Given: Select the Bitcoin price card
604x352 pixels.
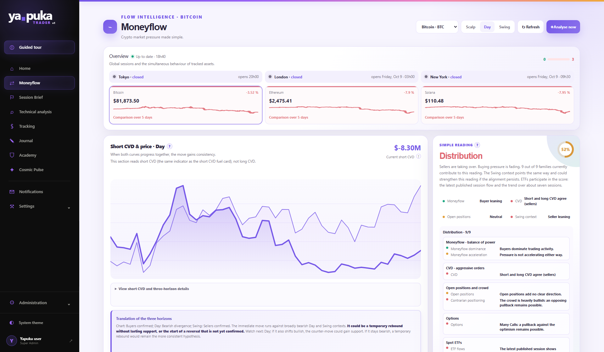Looking at the screenshot, I should tap(186, 105).
